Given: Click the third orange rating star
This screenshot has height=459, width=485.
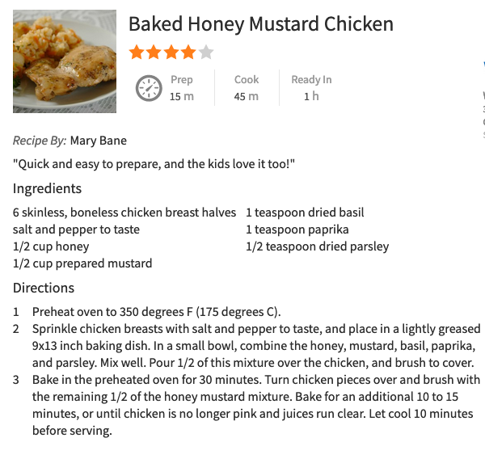Looking at the screenshot, I should pyautogui.click(x=171, y=52).
